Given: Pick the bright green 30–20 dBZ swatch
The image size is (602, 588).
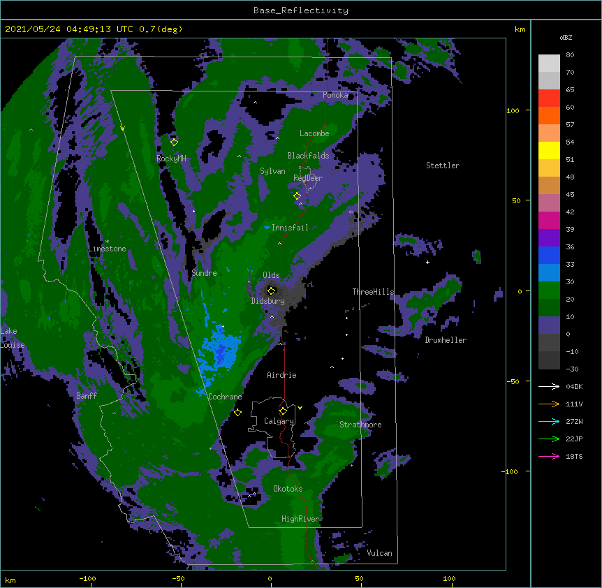Looking at the screenshot, I should pos(549,291).
